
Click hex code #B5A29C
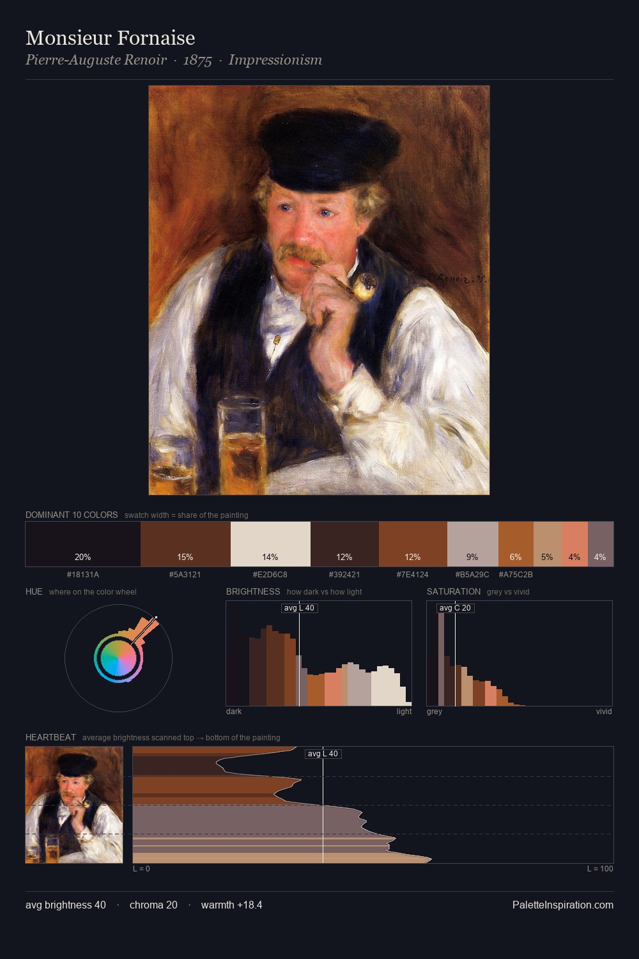(472, 575)
